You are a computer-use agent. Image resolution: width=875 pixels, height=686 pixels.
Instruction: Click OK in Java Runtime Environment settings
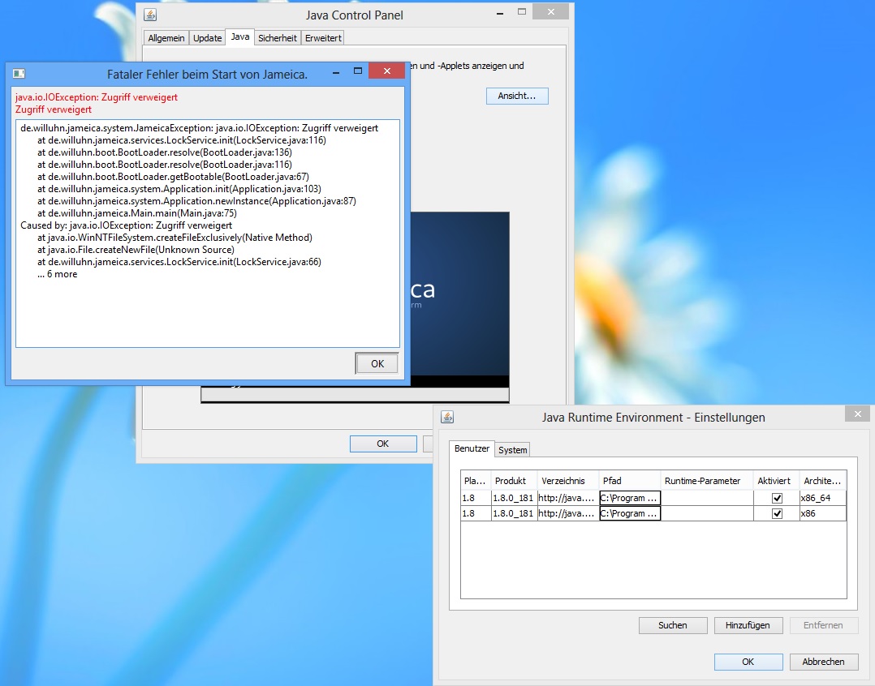(748, 662)
